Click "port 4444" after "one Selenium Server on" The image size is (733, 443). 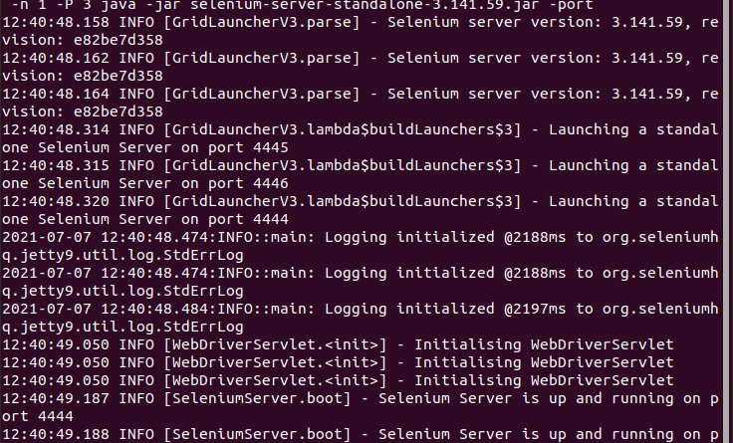tap(248, 220)
